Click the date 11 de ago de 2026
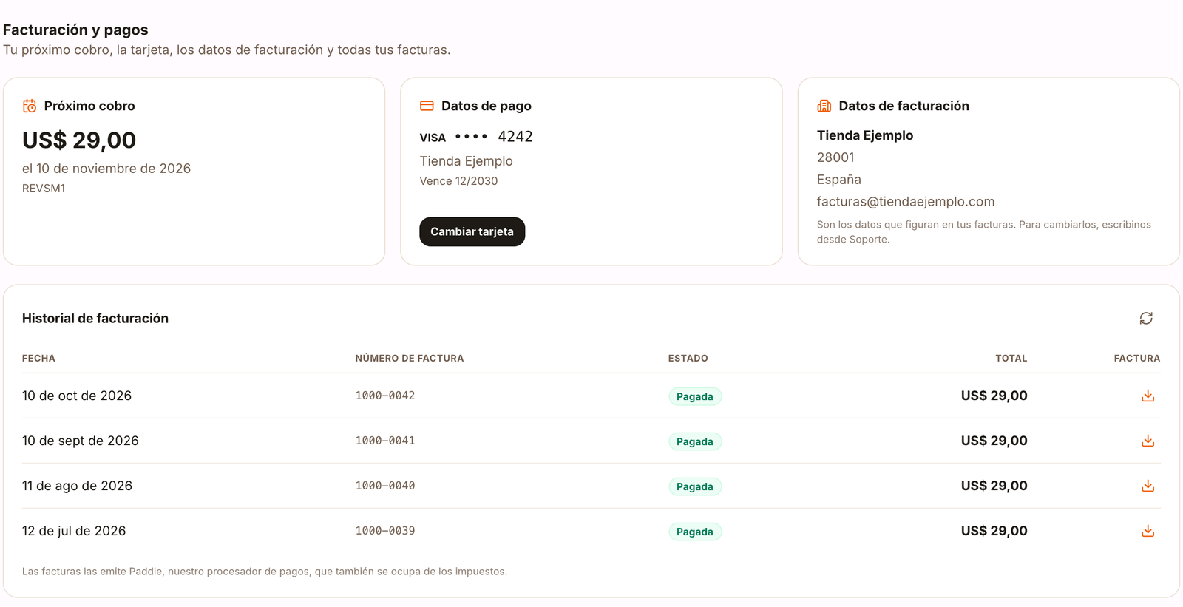This screenshot has width=1183, height=607. (x=77, y=486)
